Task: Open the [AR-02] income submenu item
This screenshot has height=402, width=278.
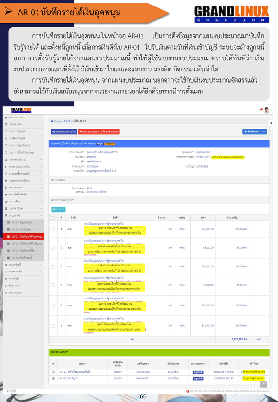Action: (x=24, y=244)
